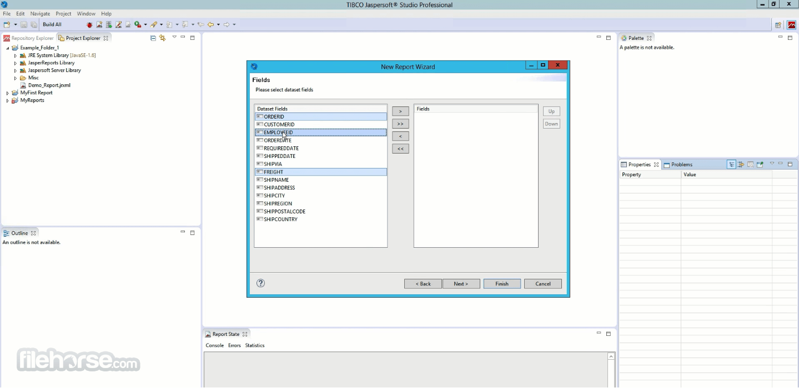Click the new report image icon in toolbar
799x388 pixels.
coord(99,24)
